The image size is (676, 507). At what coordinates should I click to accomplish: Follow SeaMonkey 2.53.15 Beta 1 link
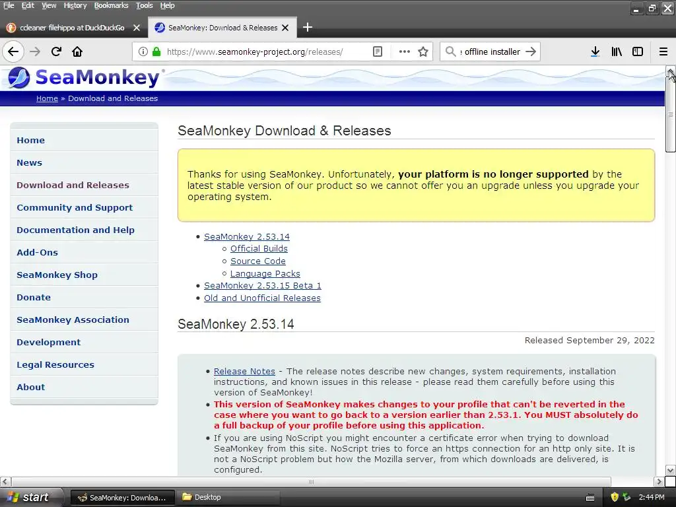click(263, 285)
